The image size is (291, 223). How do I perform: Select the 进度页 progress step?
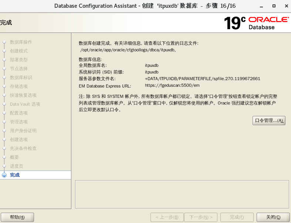[17, 166]
